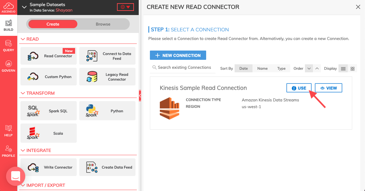
Task: Click the New badge on Read Connector
Action: (x=69, y=51)
